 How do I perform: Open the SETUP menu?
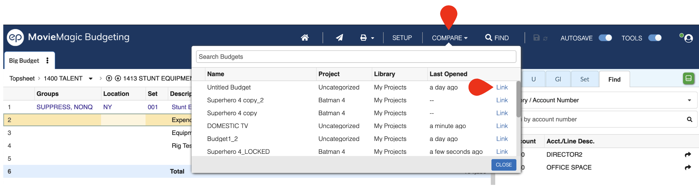point(402,38)
